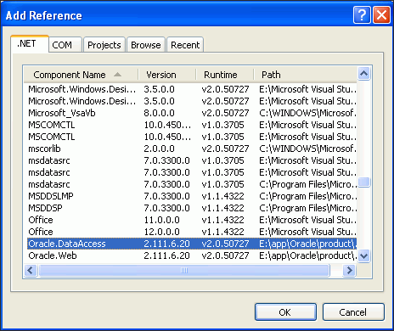Select Office version 12.0.0.0 row
The image size is (394, 331).
pos(192,232)
